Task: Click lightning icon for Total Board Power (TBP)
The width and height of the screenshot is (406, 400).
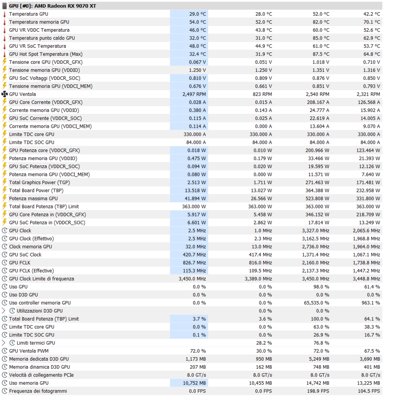Action: point(4,190)
